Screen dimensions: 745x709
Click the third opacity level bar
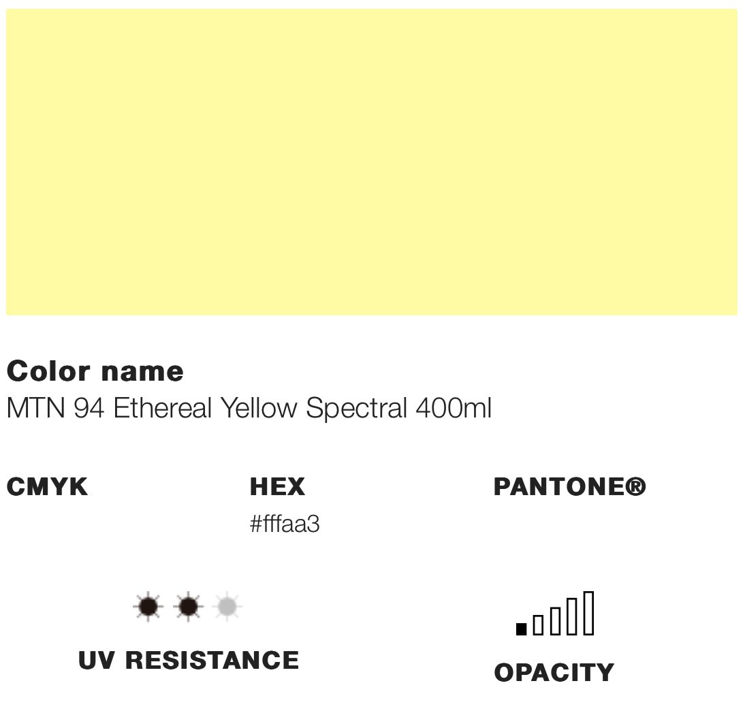point(555,620)
